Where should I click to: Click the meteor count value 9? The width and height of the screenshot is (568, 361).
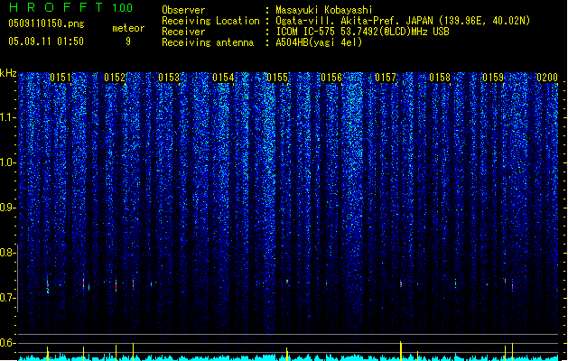128,42
